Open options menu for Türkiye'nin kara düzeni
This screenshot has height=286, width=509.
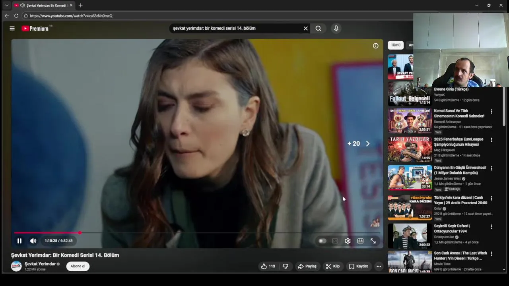[x=492, y=198]
